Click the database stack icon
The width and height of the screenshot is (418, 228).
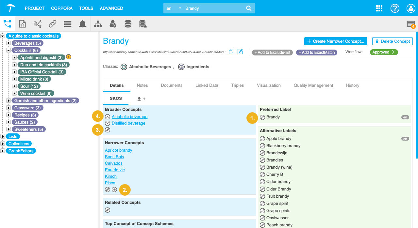(128, 24)
